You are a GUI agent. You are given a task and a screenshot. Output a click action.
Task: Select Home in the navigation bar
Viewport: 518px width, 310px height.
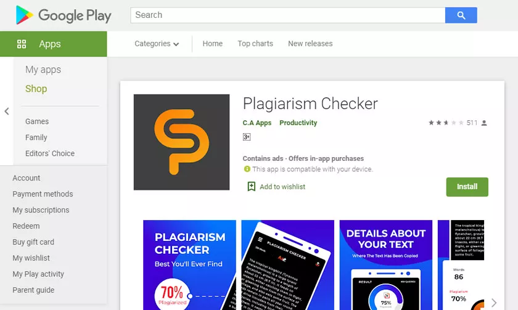pyautogui.click(x=213, y=44)
